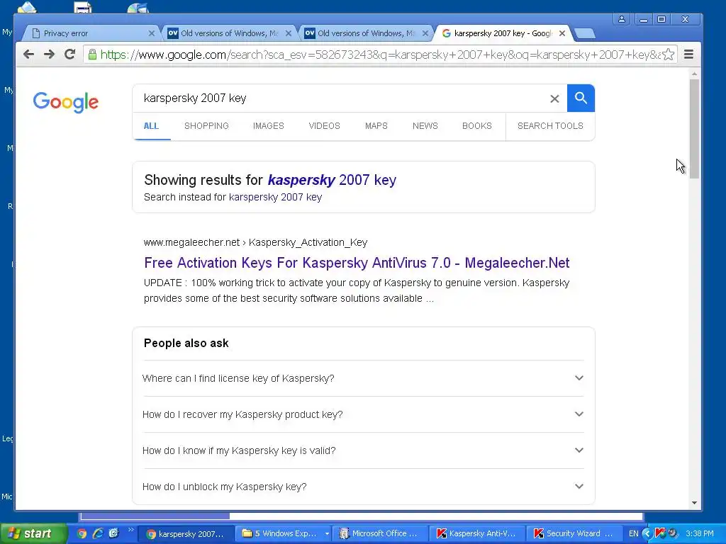Click the EN language indicator
The height and width of the screenshot is (544, 726).
633,533
